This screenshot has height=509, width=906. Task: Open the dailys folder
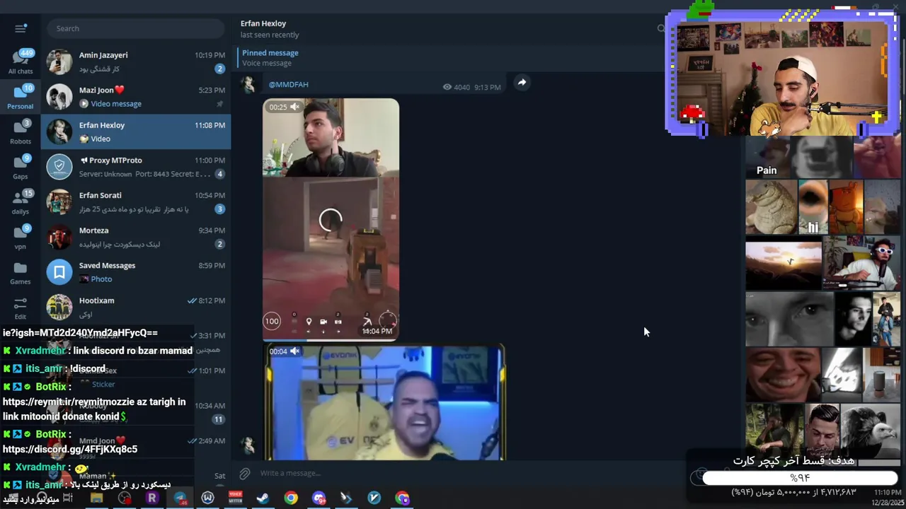tap(21, 203)
